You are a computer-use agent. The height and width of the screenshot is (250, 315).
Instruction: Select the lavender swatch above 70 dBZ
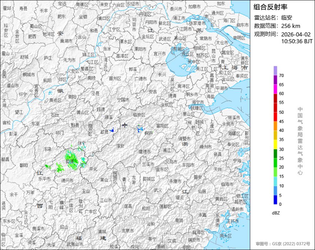(x=275, y=71)
